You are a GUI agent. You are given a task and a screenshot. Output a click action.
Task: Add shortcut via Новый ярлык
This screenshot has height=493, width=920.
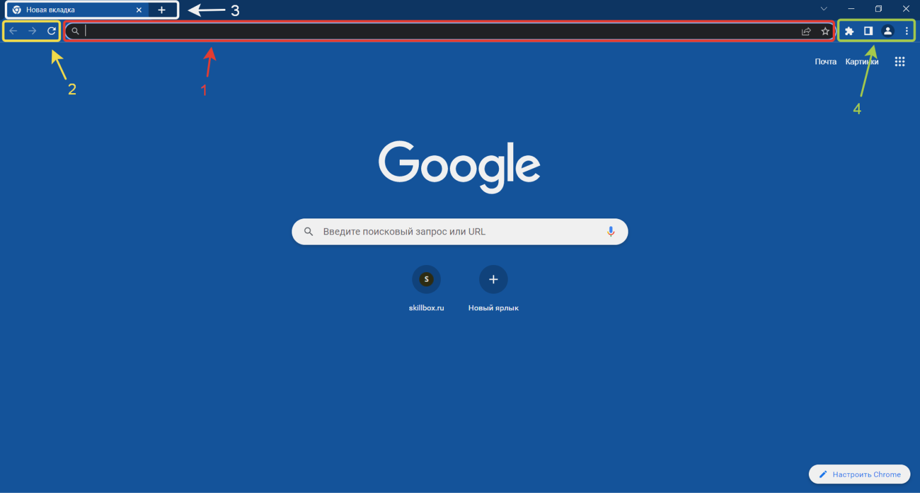coord(493,289)
